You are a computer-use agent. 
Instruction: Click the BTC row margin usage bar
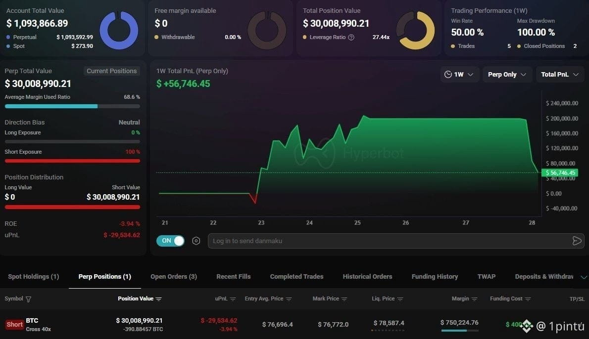point(460,331)
